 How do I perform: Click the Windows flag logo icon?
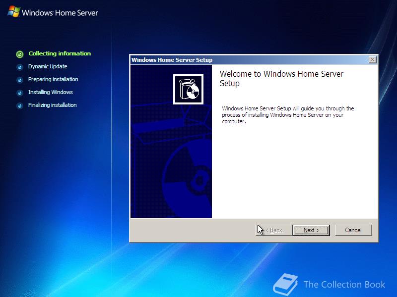14,11
